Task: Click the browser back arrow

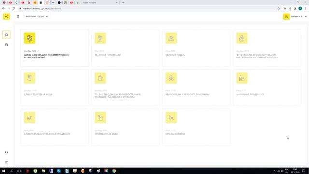Action: point(3,9)
